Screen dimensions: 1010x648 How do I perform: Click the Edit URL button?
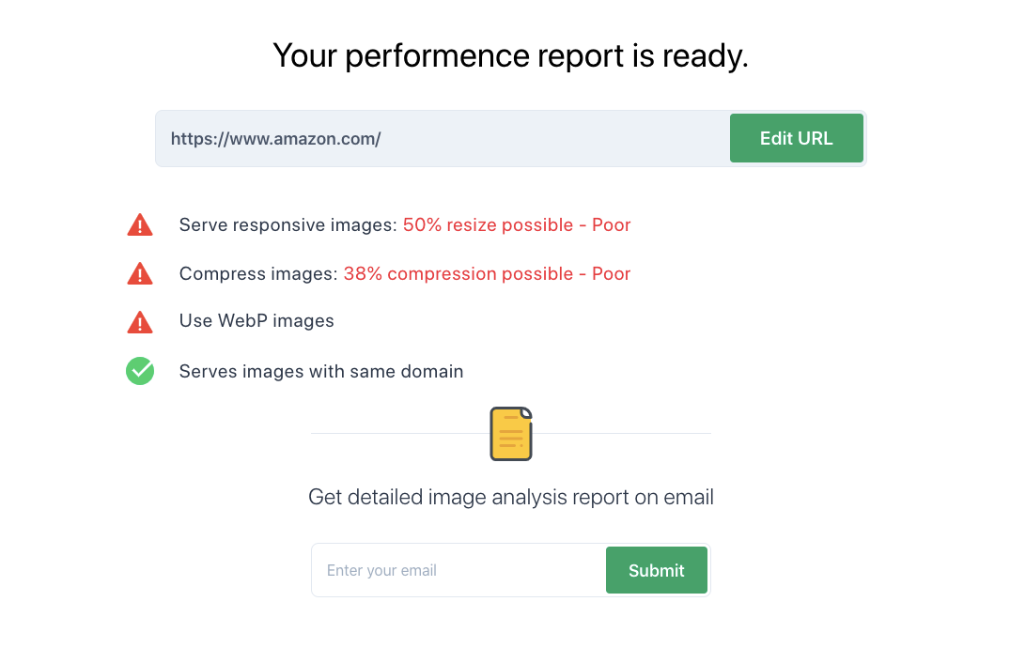point(796,138)
